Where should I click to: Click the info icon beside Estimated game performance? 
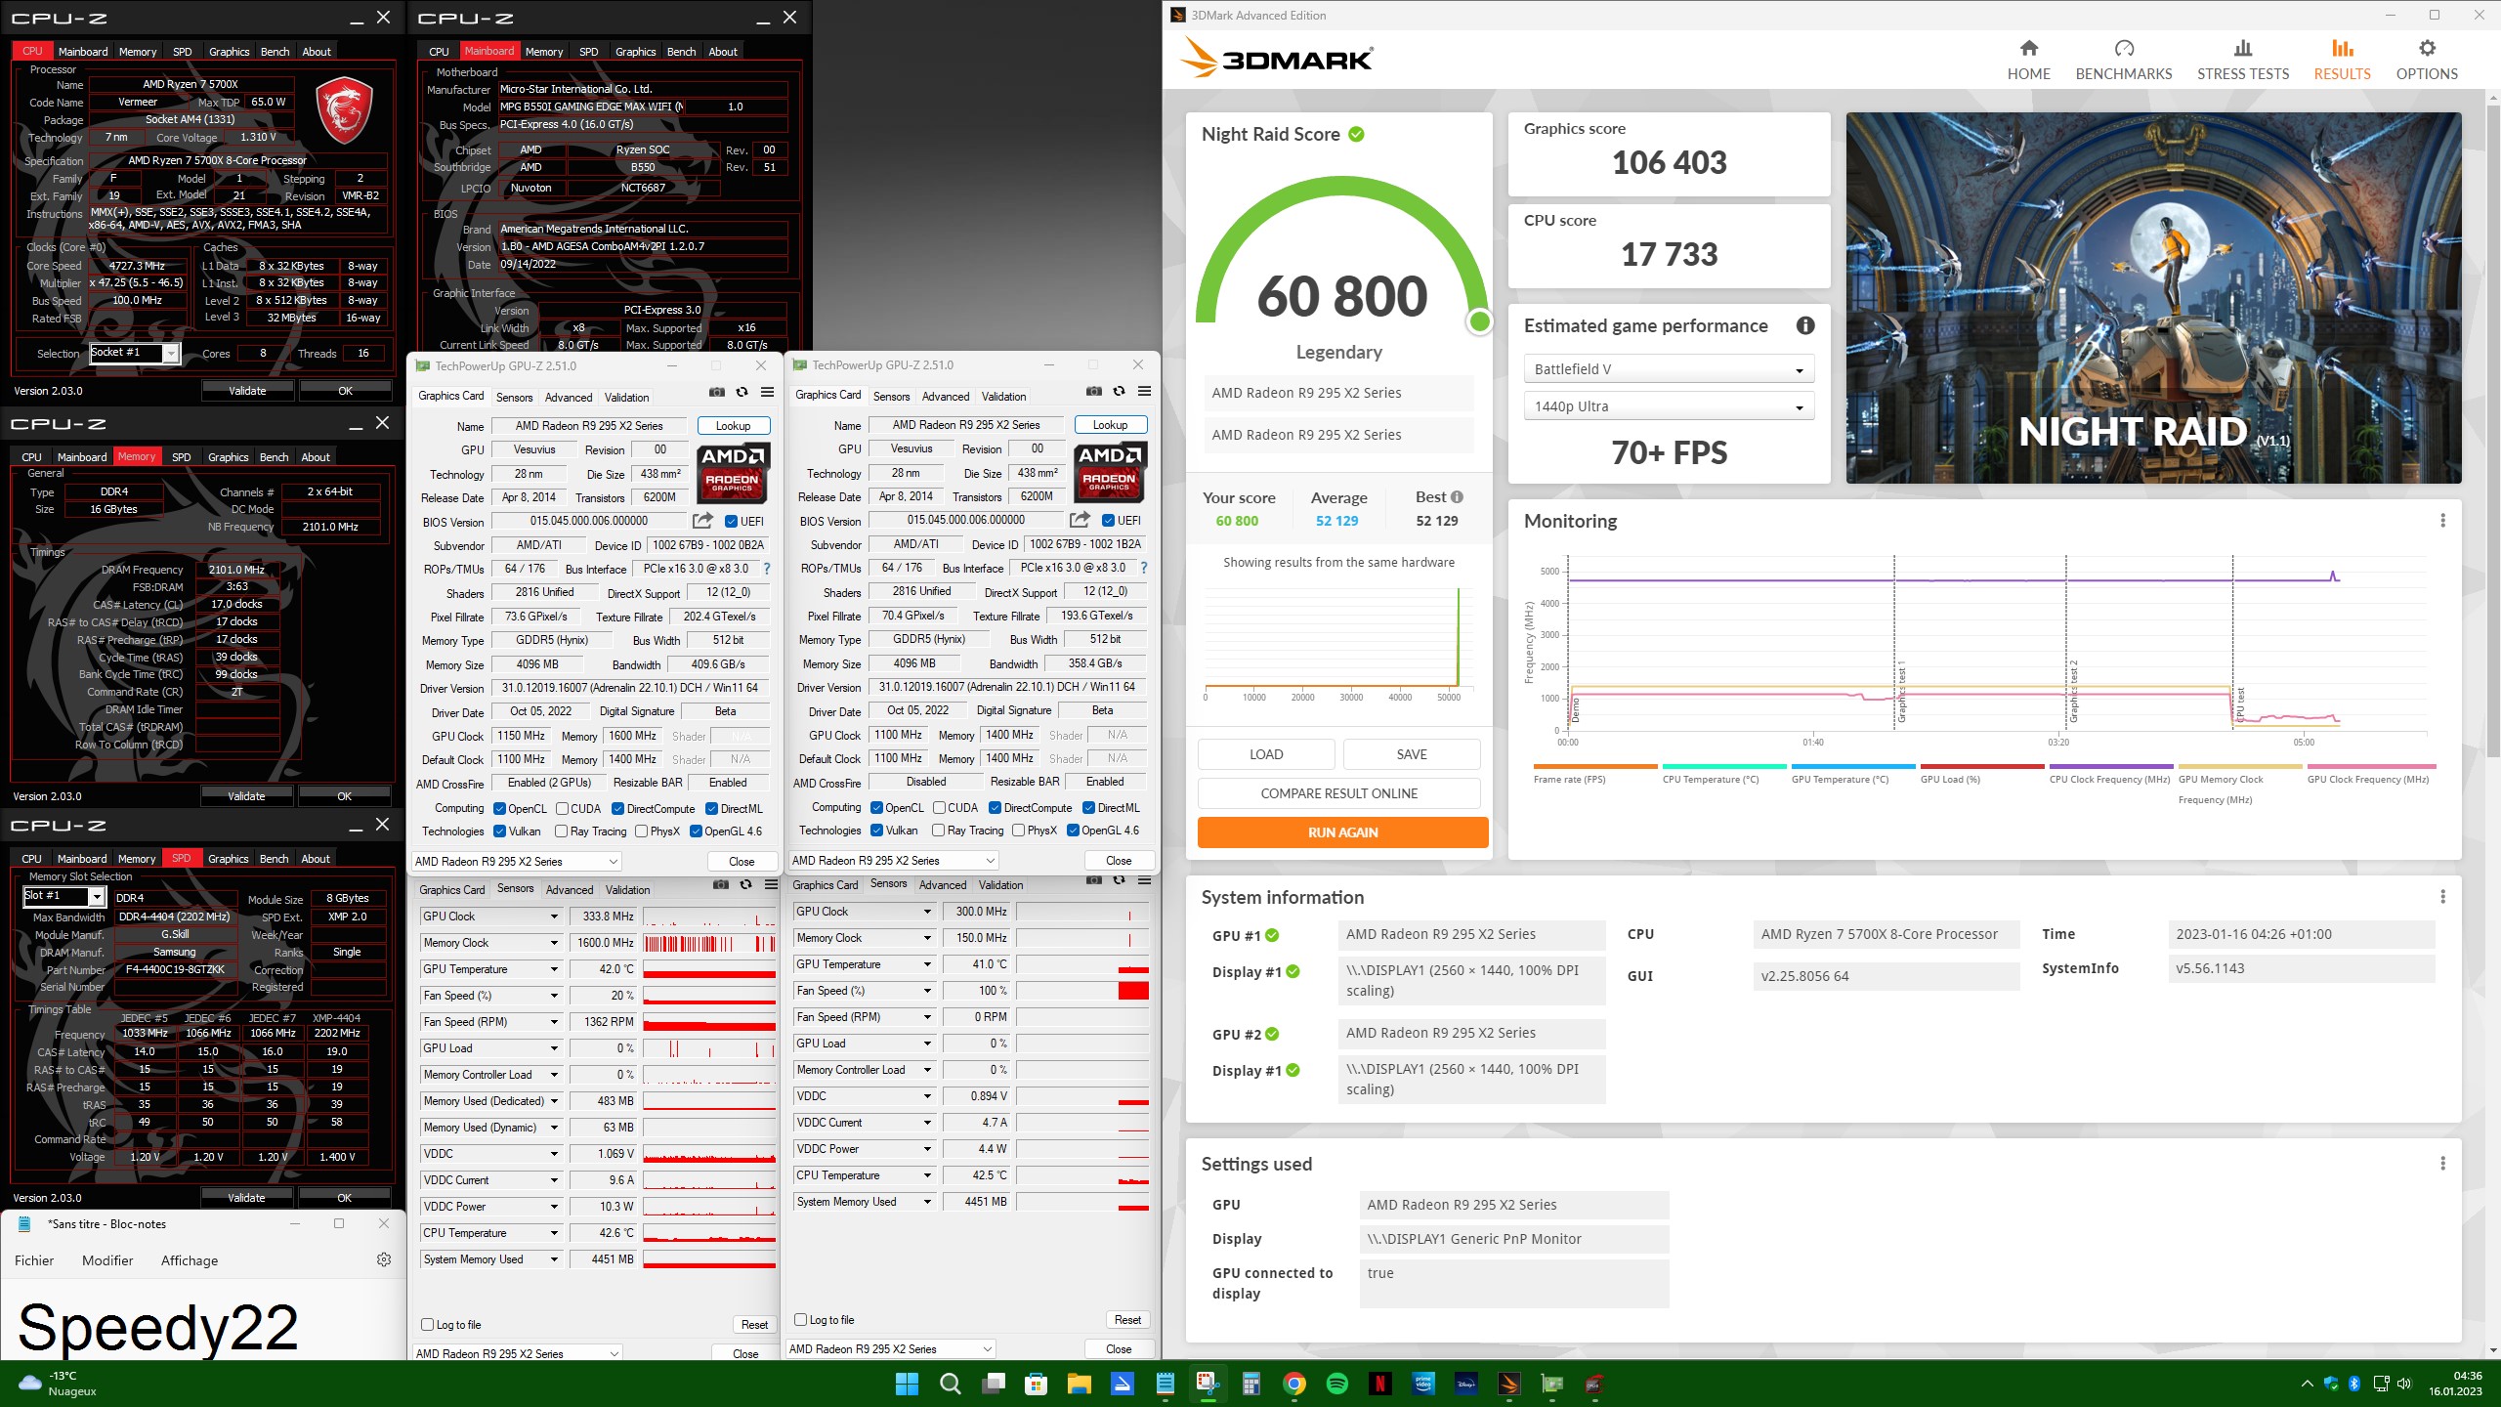tap(1805, 325)
